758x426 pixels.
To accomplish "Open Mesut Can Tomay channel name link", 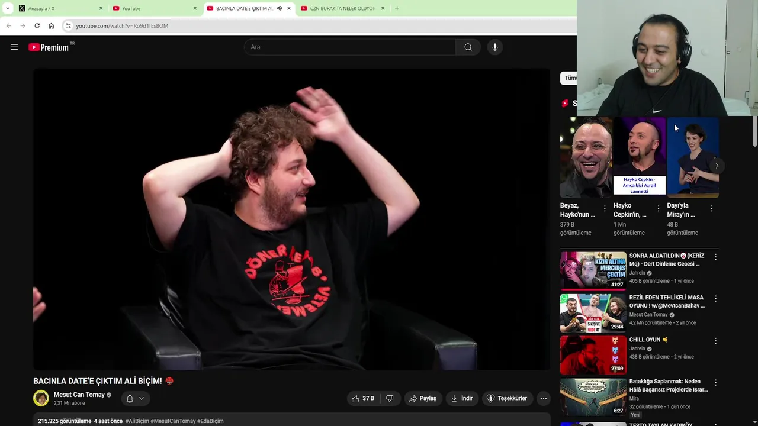I will tap(79, 395).
